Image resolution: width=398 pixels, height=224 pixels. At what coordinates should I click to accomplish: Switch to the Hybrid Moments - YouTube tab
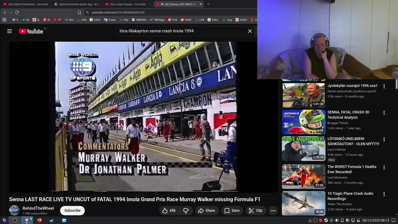(x=25, y=4)
